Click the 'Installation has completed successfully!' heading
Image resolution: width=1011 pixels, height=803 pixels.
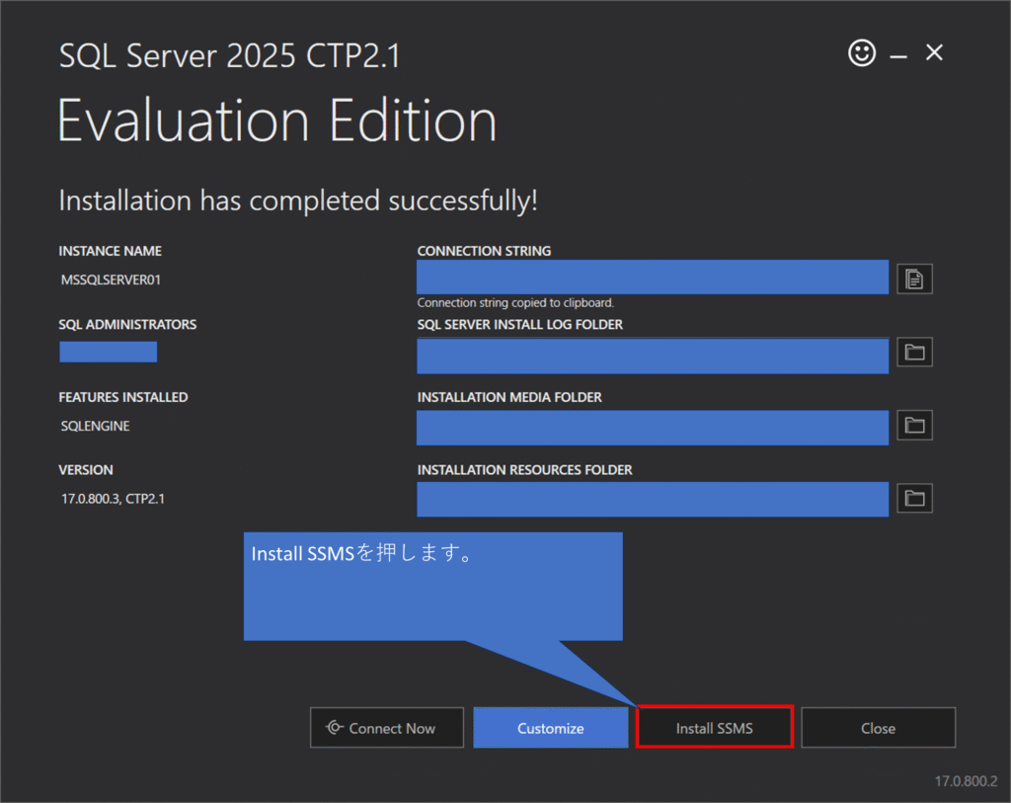tap(298, 201)
